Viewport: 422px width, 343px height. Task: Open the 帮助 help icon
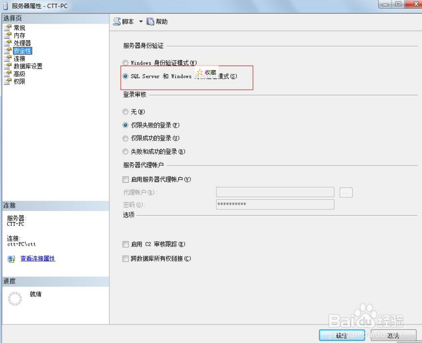[x=150, y=21]
